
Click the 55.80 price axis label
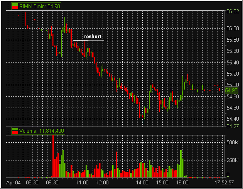[233, 40]
